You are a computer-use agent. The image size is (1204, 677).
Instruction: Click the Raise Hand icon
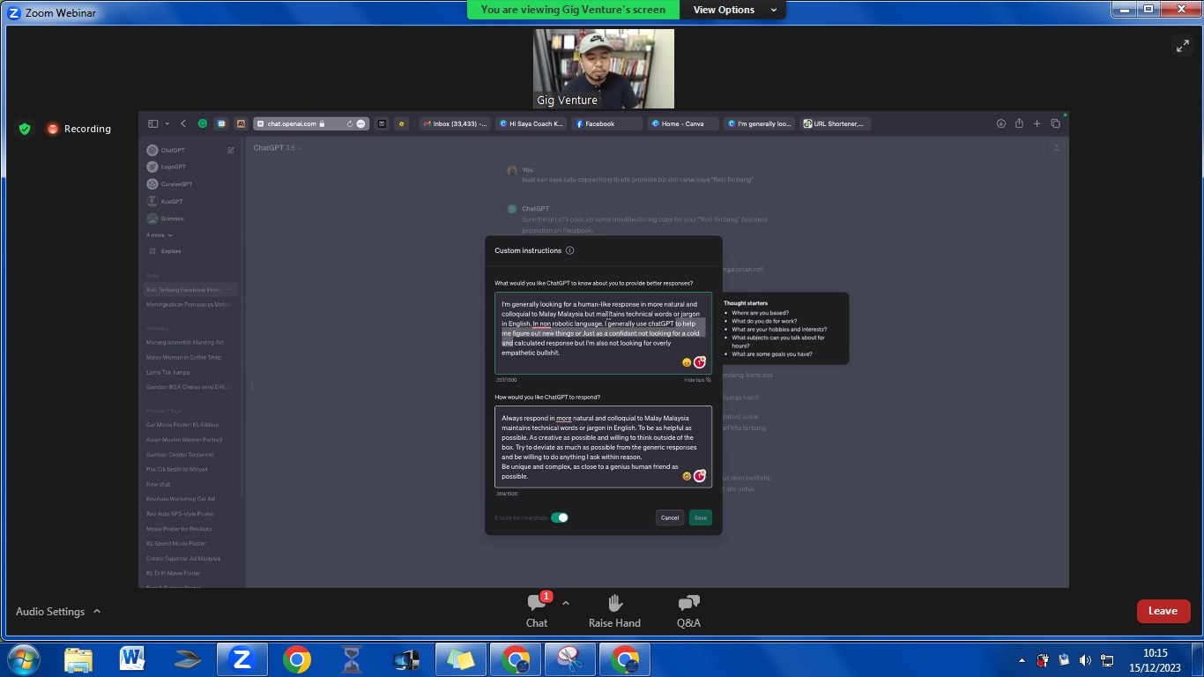point(614,610)
